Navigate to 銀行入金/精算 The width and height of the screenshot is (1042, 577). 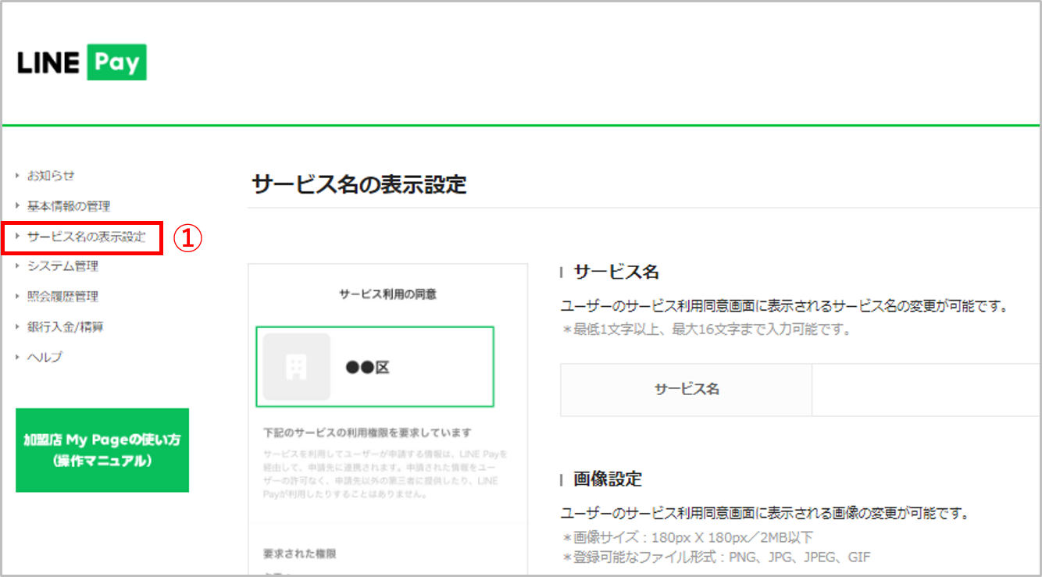coord(65,326)
